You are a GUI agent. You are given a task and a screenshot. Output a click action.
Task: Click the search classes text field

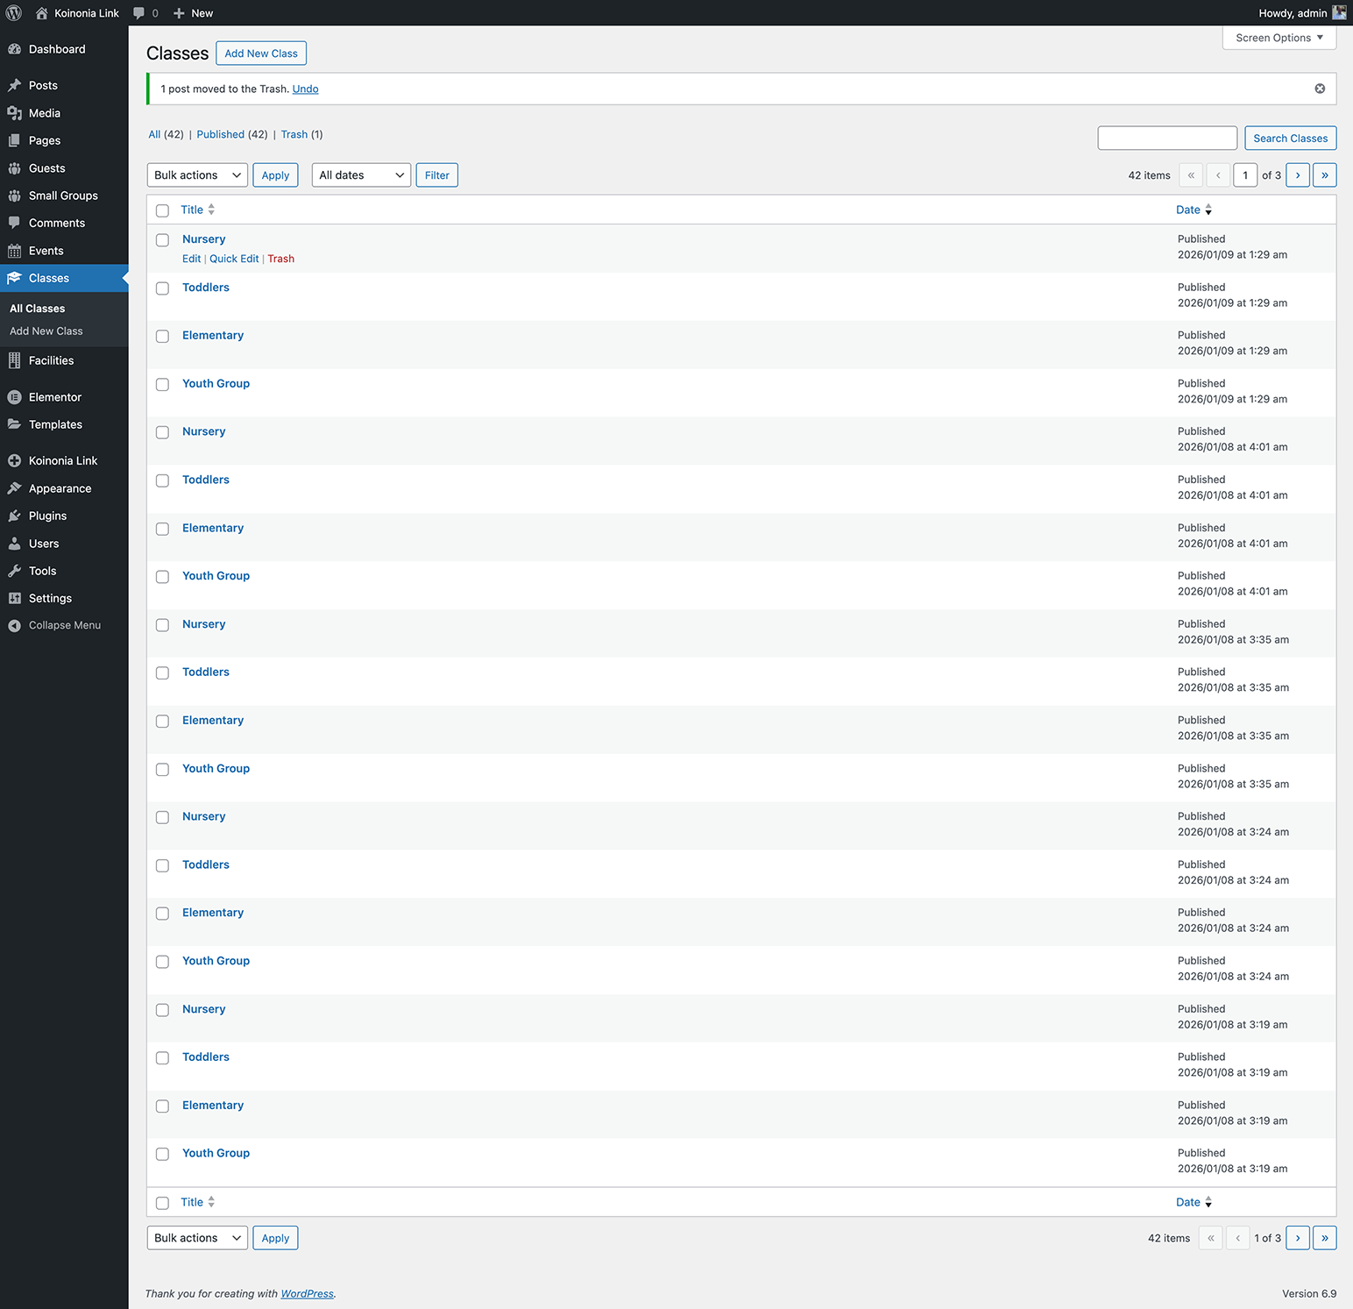pyautogui.click(x=1166, y=139)
